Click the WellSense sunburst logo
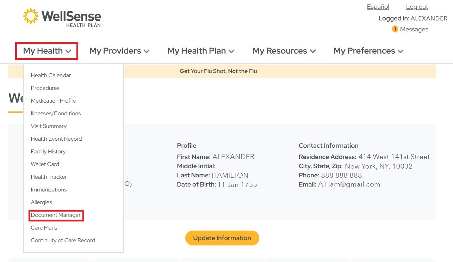453x262 pixels. coord(31,16)
